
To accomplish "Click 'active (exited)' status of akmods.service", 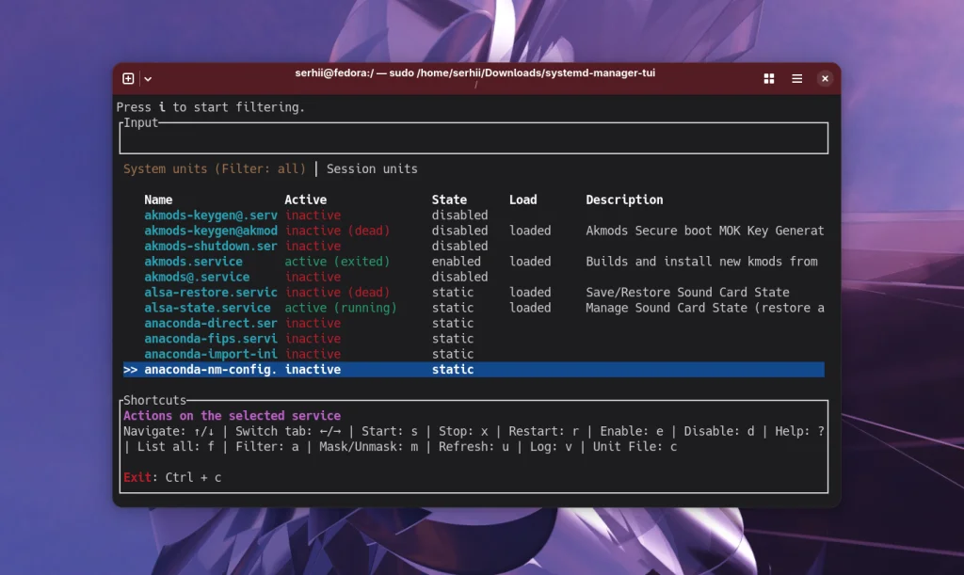I will 337,262.
